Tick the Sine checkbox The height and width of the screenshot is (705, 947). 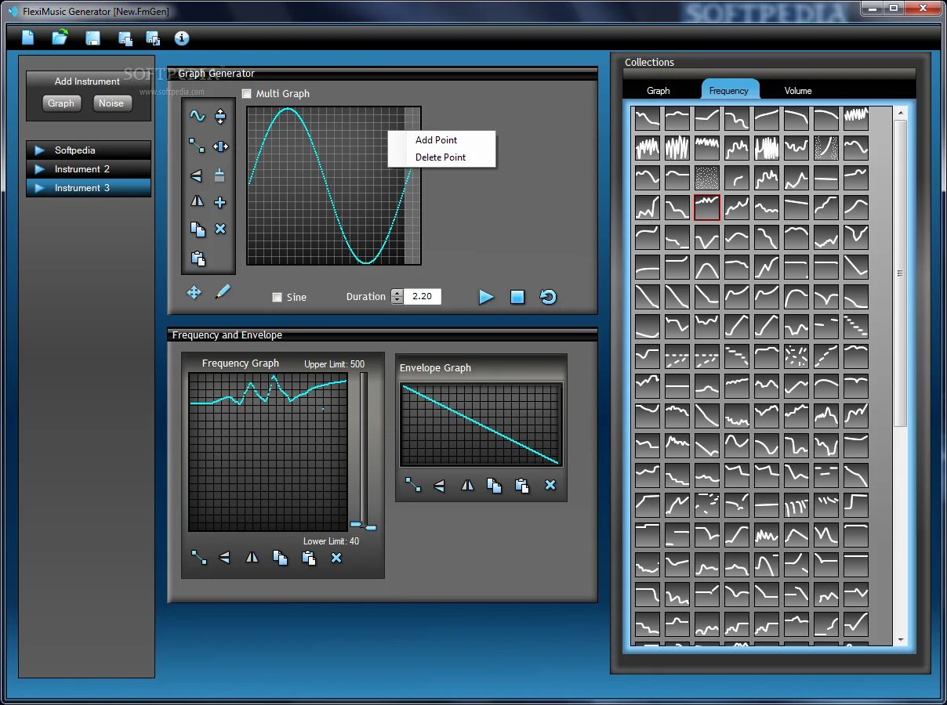(x=277, y=297)
